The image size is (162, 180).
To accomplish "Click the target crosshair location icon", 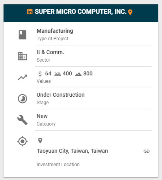I will pyautogui.click(x=22, y=141).
